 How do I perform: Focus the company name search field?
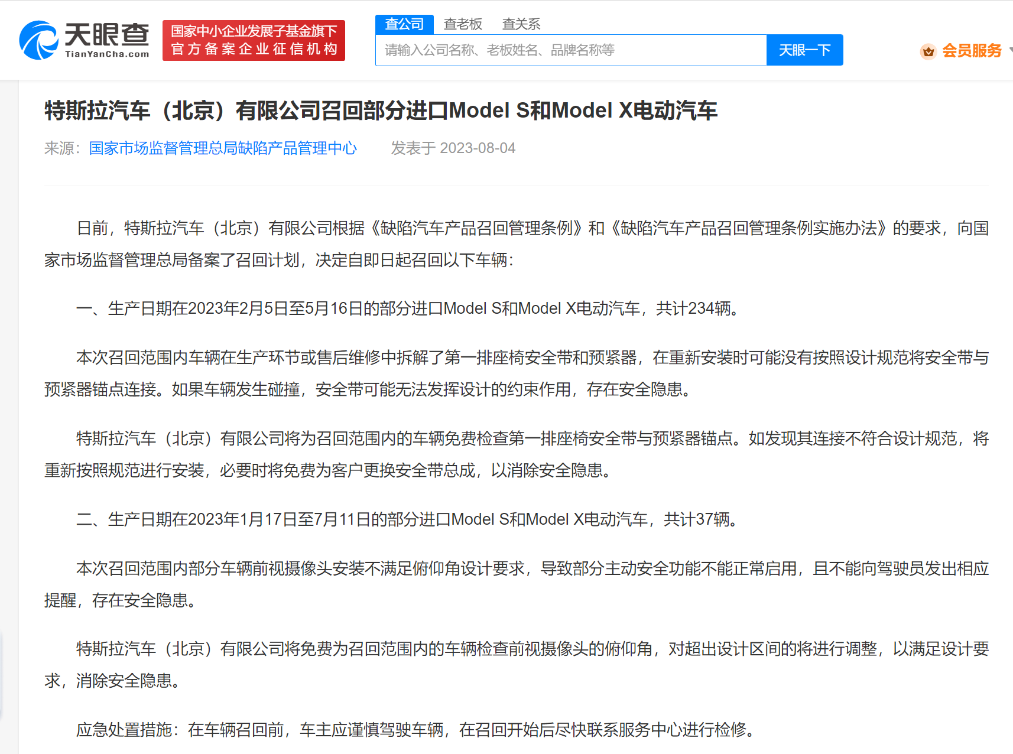pos(571,50)
